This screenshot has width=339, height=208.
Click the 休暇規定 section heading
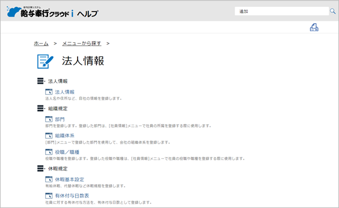point(58,169)
